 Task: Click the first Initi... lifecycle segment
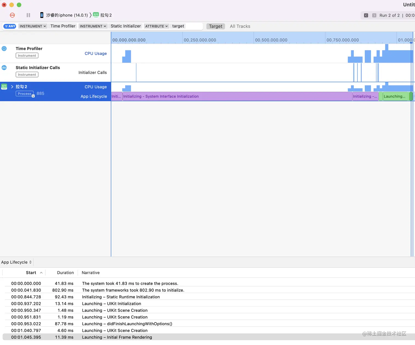117,96
